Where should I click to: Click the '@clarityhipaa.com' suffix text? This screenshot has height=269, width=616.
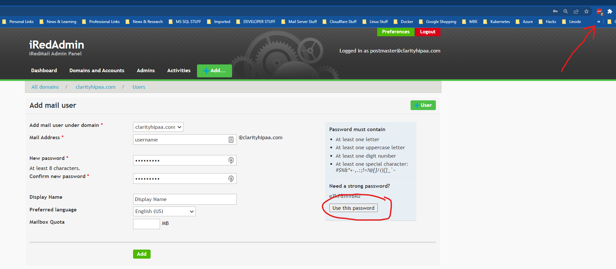pos(261,138)
